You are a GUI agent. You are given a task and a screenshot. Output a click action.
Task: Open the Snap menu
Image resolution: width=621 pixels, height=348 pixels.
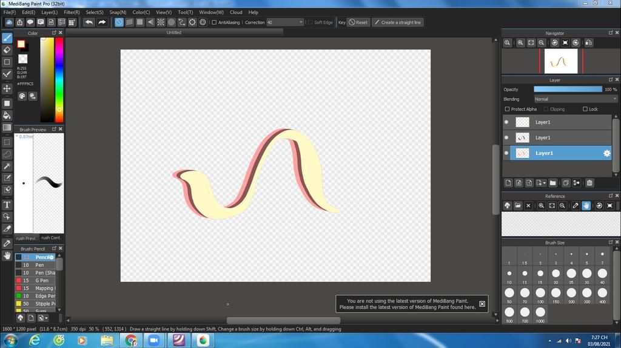pyautogui.click(x=118, y=12)
